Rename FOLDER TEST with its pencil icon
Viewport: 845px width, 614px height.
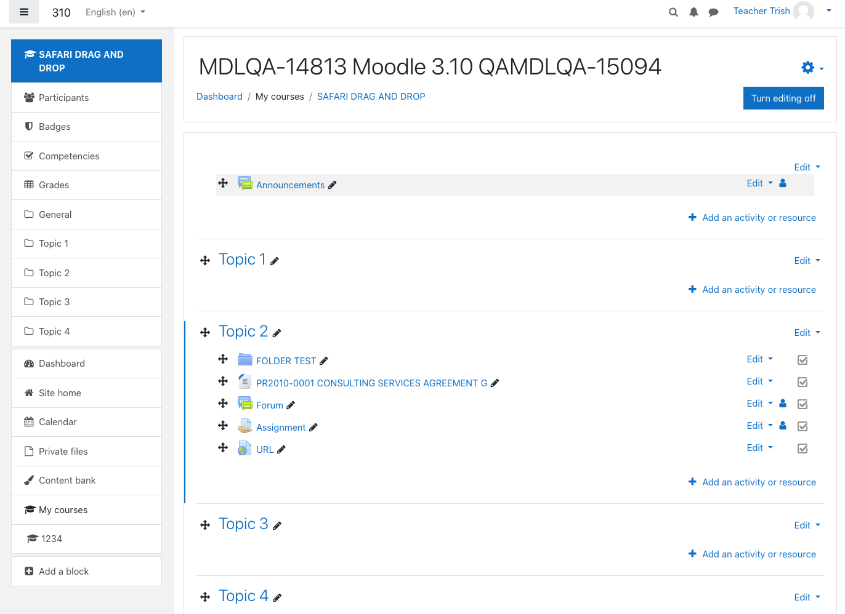point(324,361)
